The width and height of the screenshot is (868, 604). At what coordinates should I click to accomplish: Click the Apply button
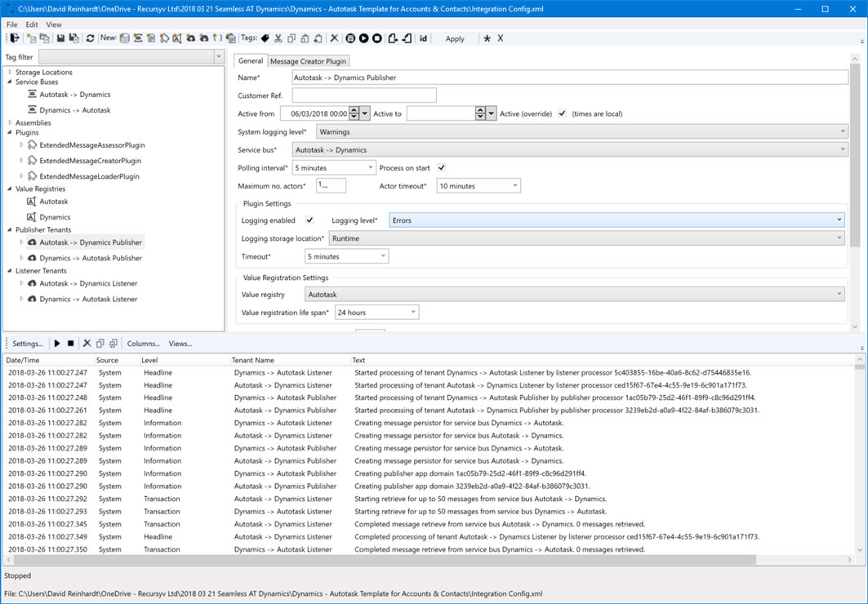(455, 38)
